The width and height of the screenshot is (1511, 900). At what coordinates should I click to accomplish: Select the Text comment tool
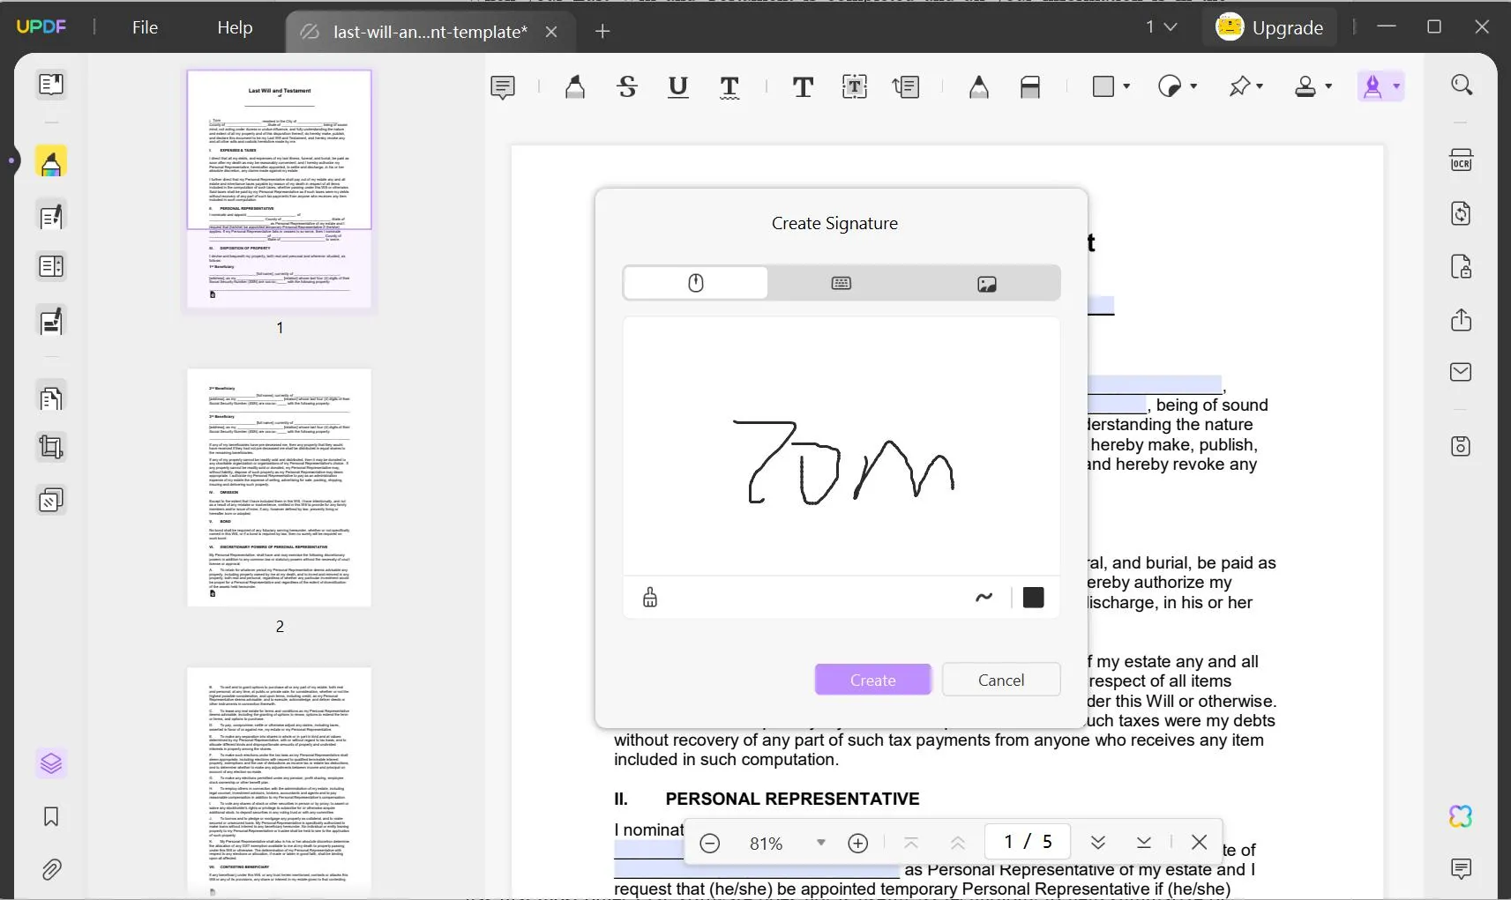[803, 86]
